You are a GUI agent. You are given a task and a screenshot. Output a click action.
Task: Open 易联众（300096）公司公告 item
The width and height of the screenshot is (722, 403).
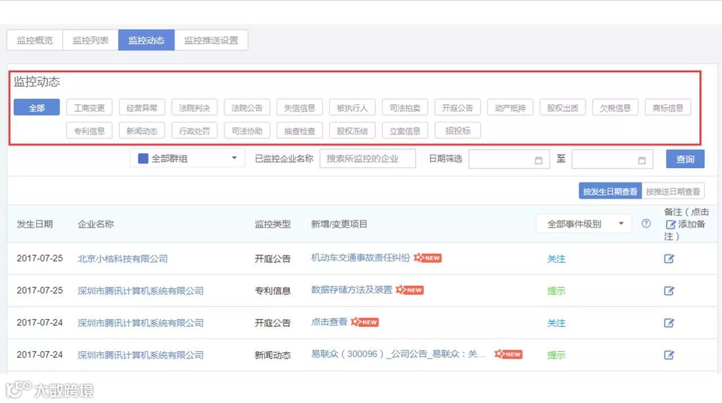tap(398, 355)
